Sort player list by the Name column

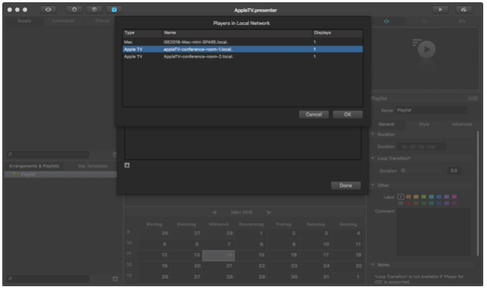tap(237, 32)
